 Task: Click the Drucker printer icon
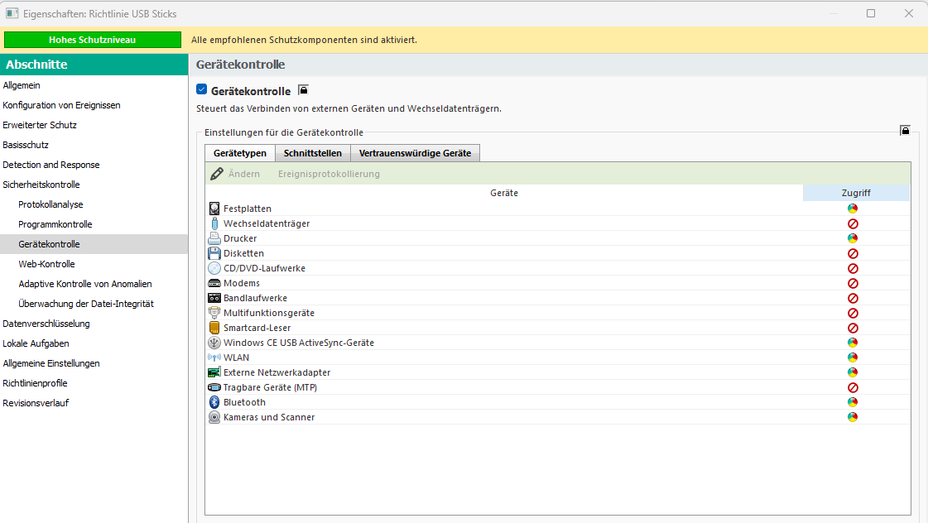point(214,238)
